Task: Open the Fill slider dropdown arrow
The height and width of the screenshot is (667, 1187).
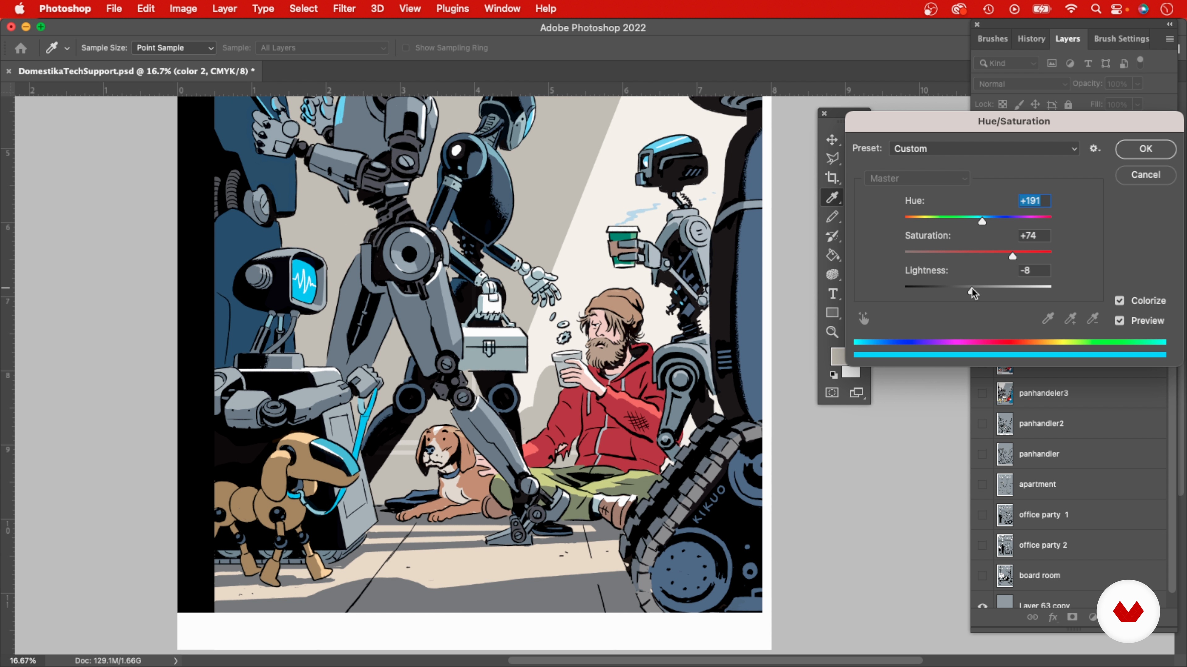Action: point(1138,104)
